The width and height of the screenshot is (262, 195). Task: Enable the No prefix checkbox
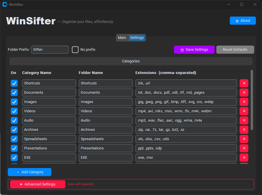[75, 50]
